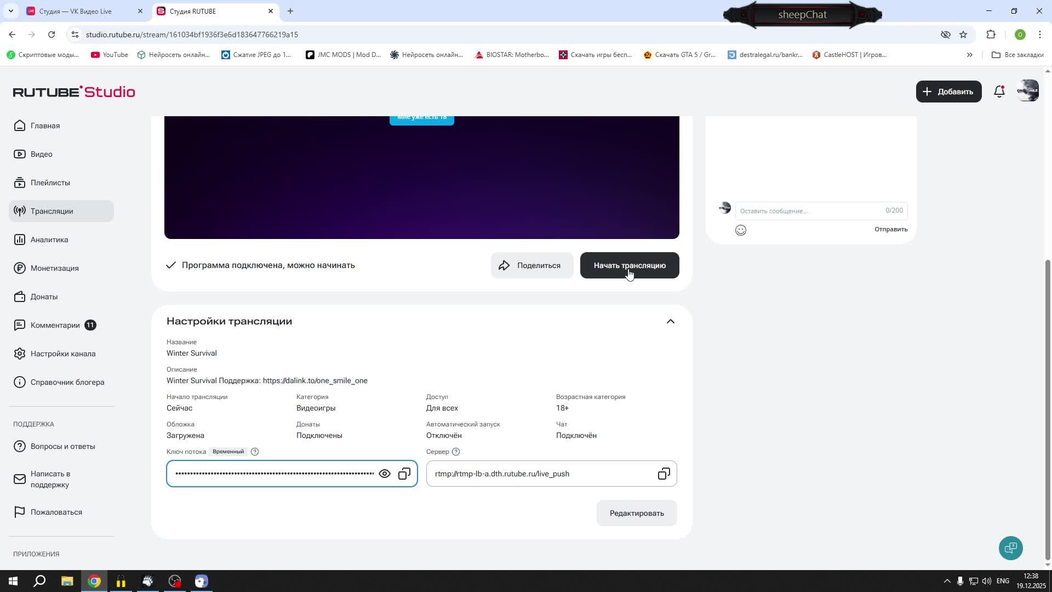Open the notifications bell
This screenshot has height=592, width=1052.
click(999, 92)
